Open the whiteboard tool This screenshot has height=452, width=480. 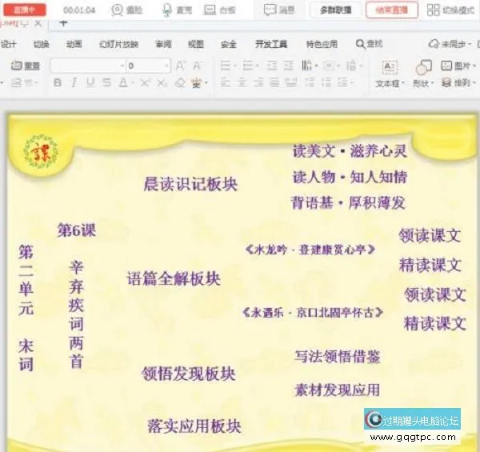point(210,10)
